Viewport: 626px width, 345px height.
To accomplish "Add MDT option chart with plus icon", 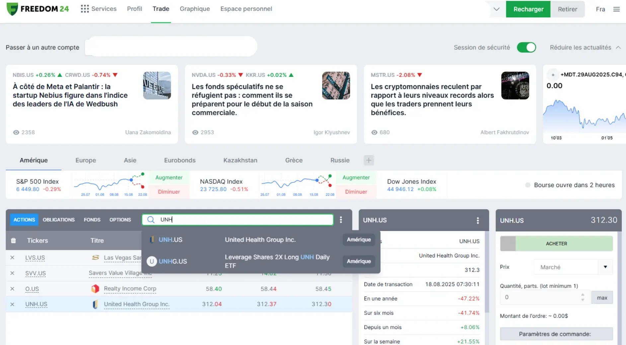I will (x=553, y=75).
